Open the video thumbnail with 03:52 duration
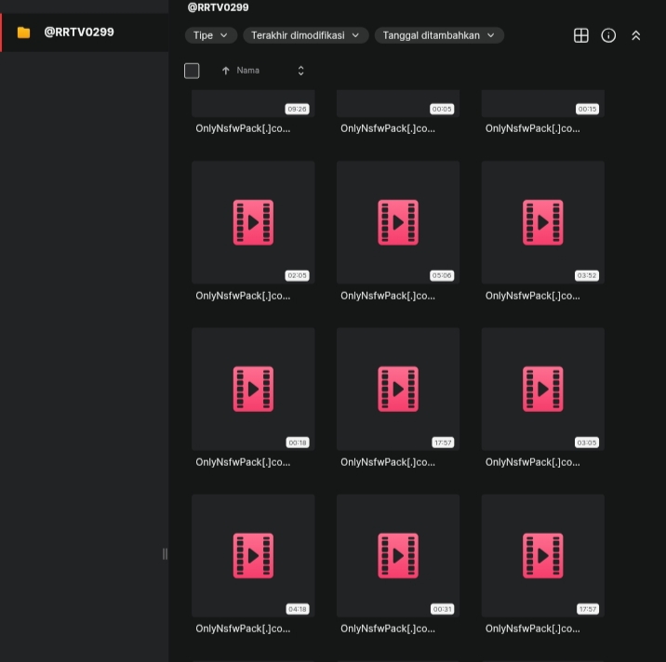666x662 pixels. click(543, 222)
